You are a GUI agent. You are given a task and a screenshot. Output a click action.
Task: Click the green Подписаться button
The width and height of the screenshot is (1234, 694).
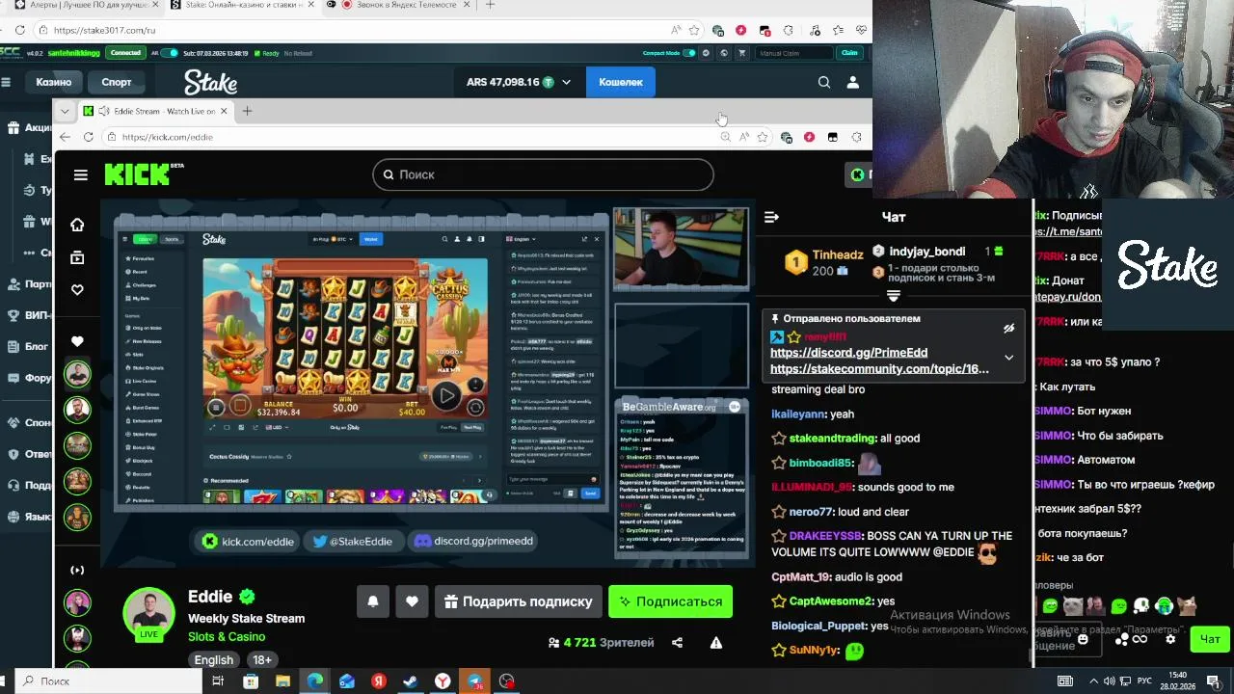[x=670, y=601]
